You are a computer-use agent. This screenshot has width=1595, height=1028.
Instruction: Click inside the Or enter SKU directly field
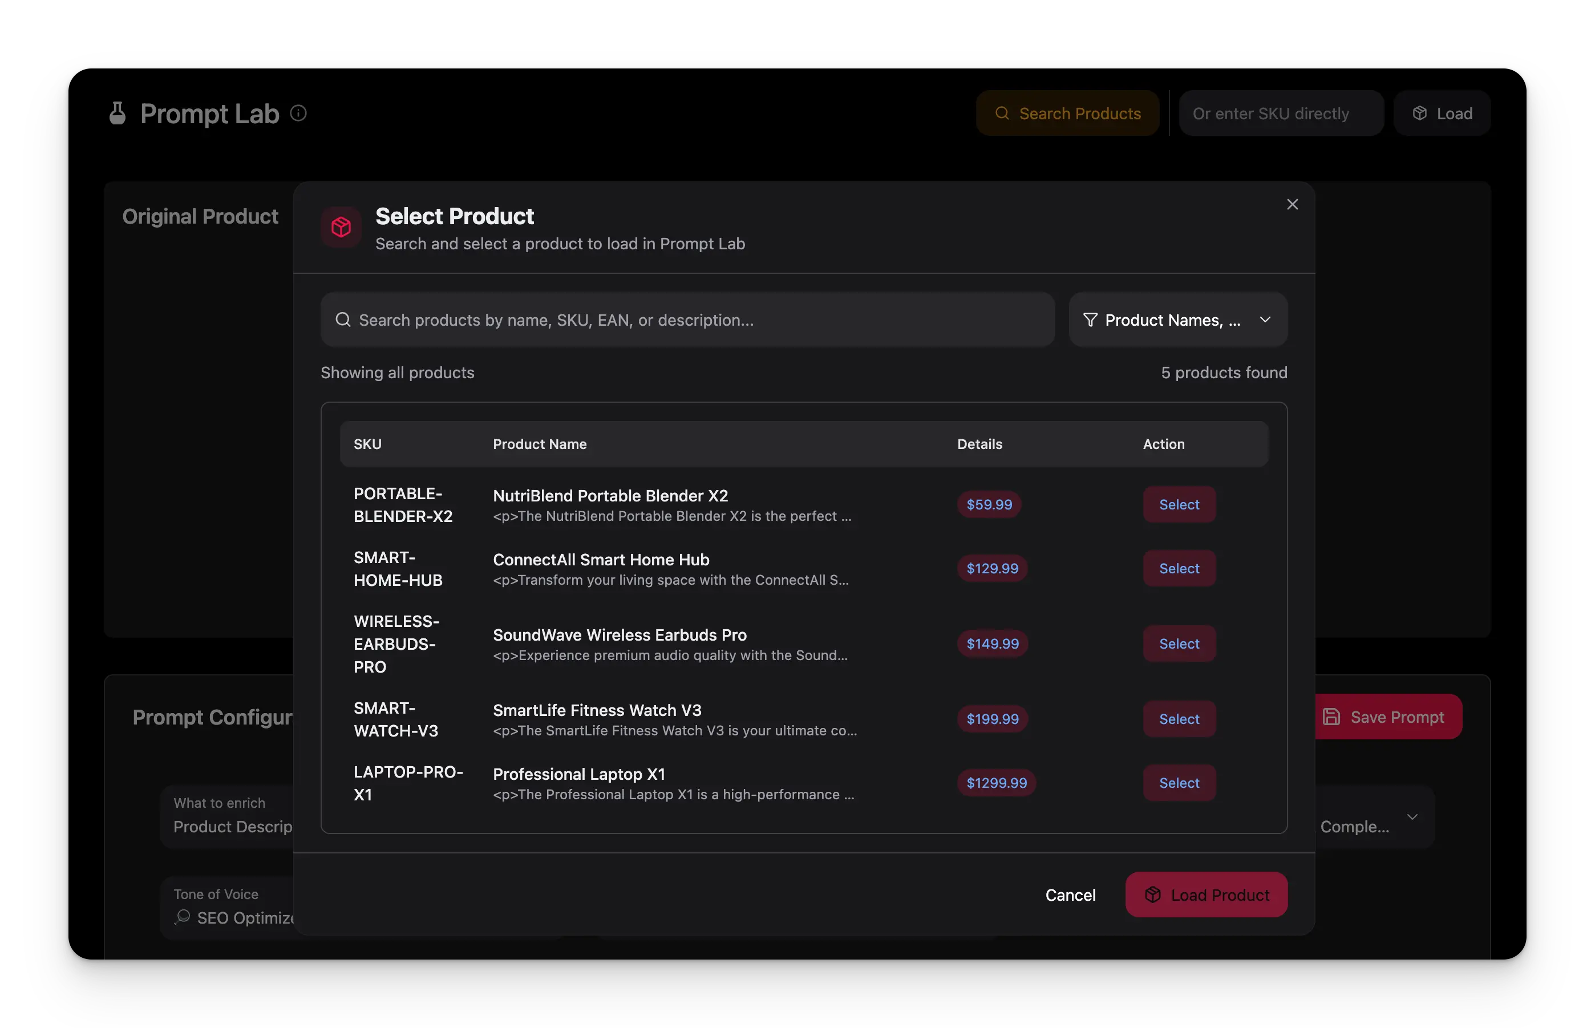[x=1281, y=113]
